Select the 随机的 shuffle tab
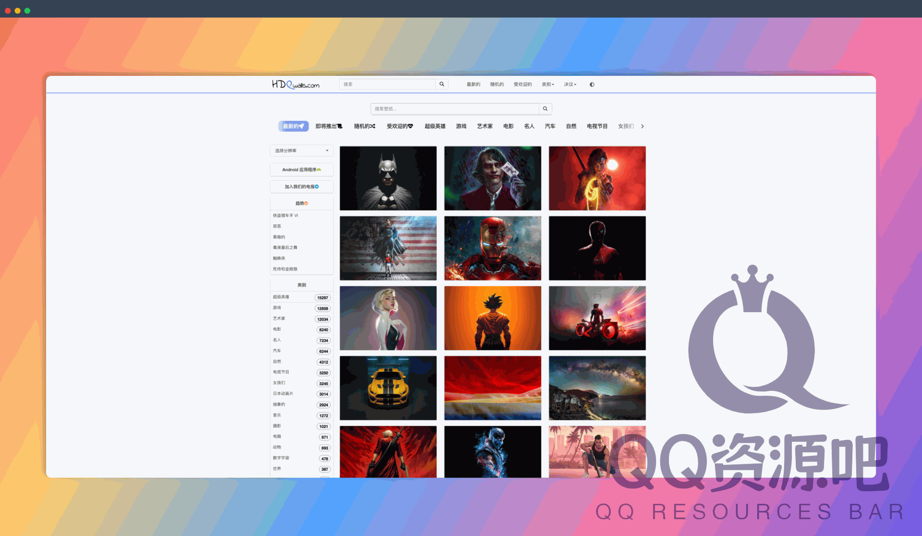This screenshot has width=922, height=536. click(364, 126)
